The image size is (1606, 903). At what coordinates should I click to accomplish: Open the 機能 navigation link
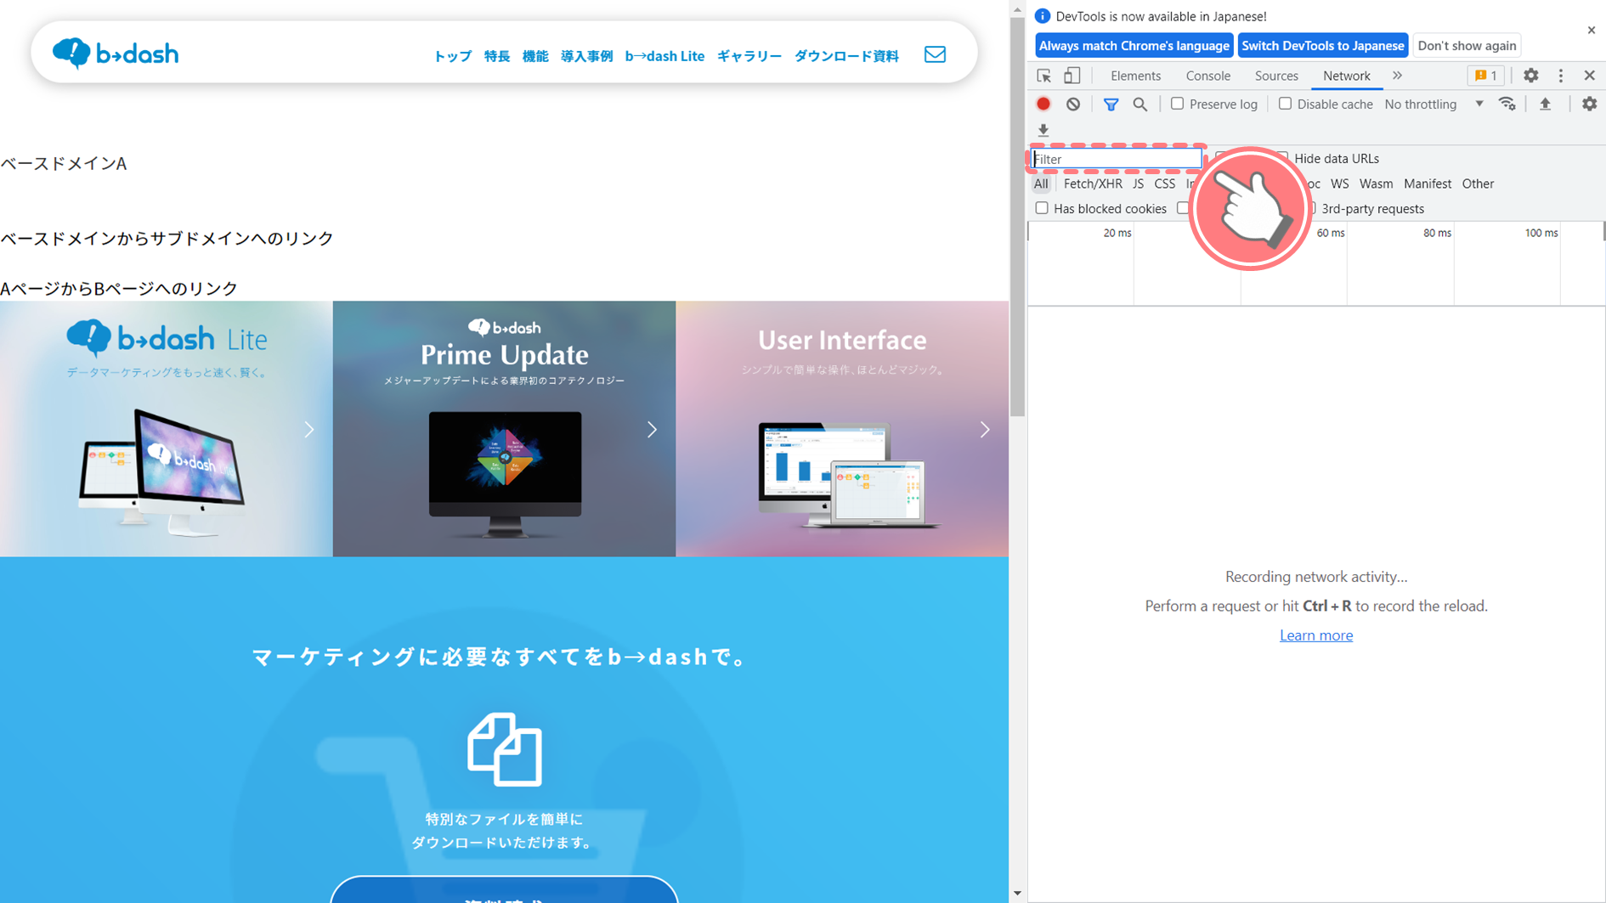tap(535, 56)
